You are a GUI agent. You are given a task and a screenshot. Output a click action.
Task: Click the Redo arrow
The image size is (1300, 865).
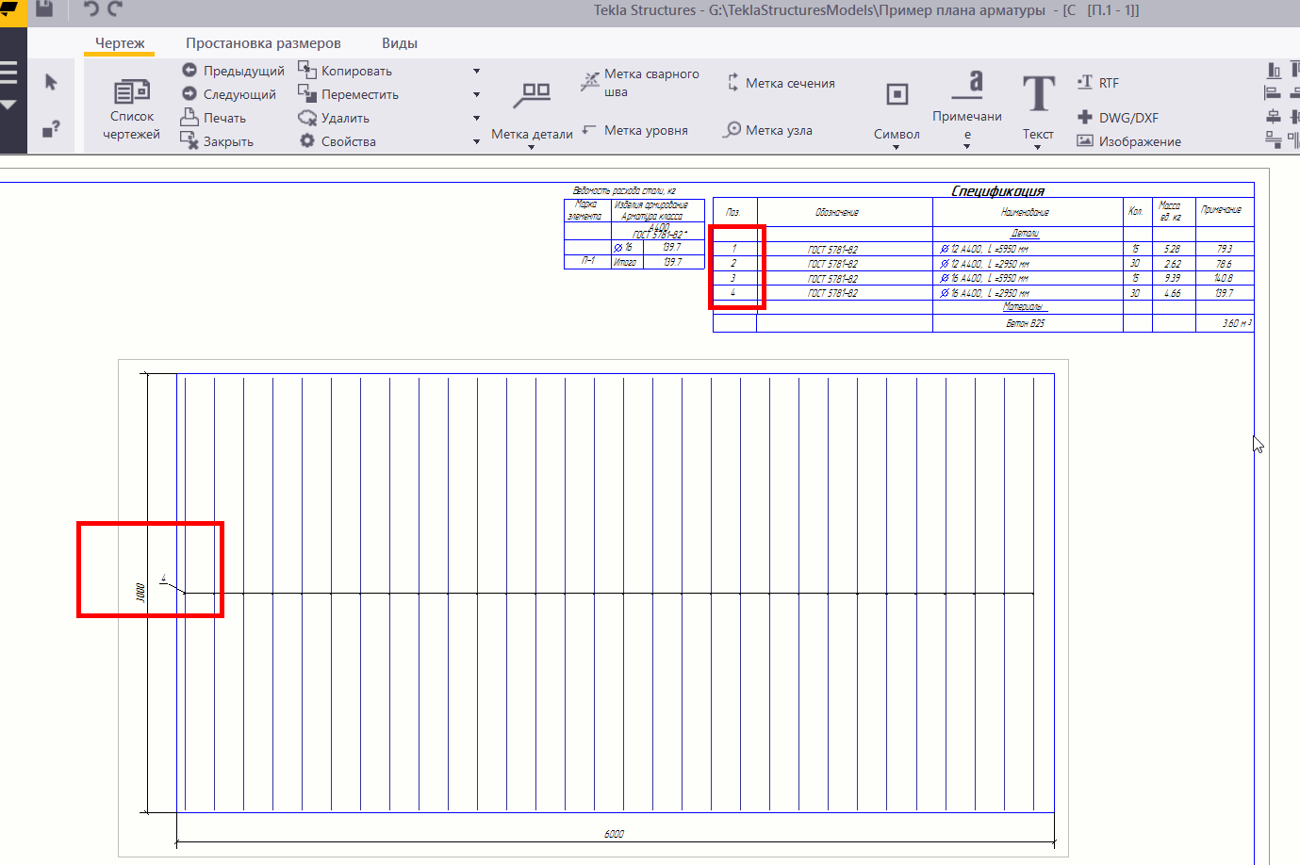coord(115,9)
